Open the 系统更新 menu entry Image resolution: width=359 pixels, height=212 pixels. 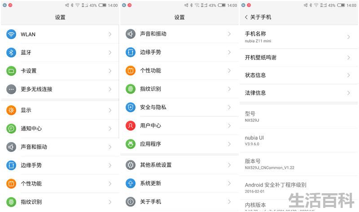tap(179, 183)
